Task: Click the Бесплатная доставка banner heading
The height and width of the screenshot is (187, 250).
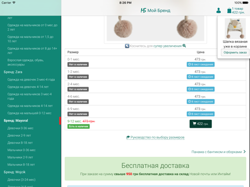Action: coord(155,166)
